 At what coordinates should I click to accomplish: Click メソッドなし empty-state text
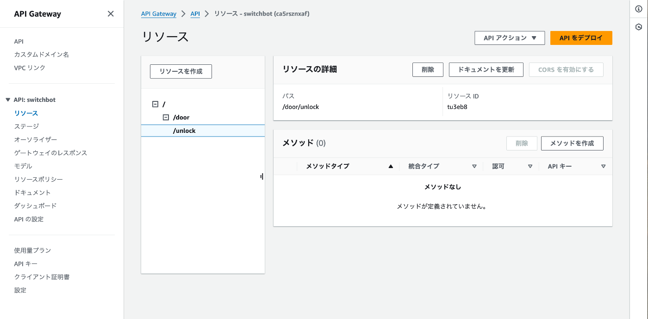click(443, 187)
